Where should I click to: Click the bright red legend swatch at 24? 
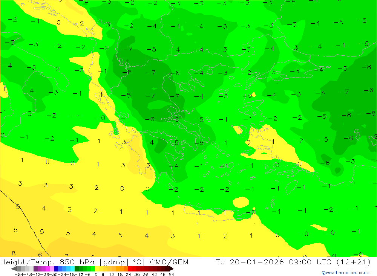pyautogui.click(x=130, y=269)
